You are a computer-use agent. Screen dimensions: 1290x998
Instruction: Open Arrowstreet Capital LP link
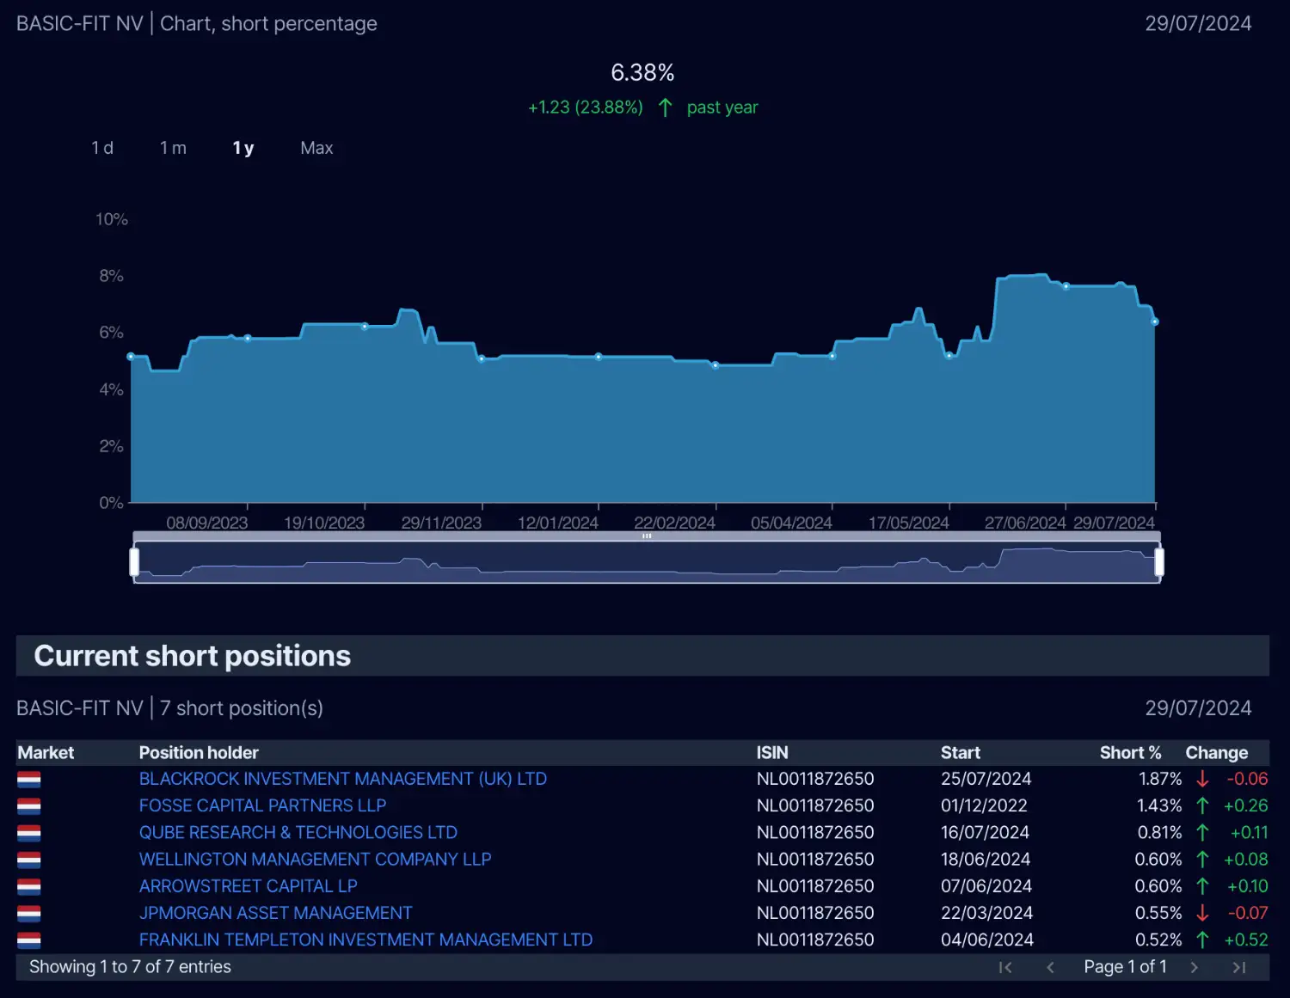point(249,885)
